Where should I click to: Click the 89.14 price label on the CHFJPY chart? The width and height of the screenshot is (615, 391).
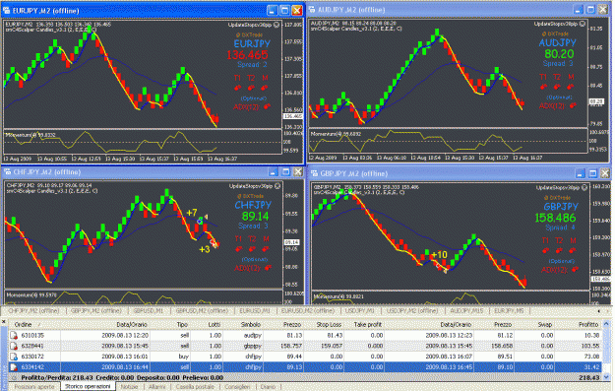pos(255,216)
